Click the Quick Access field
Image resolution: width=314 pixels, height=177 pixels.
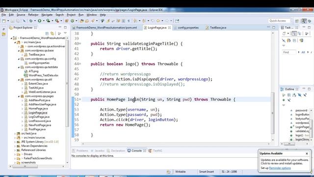(279, 21)
